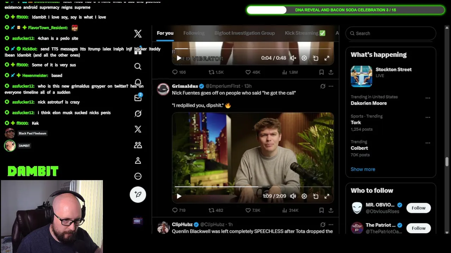Open Grimaldus profile avatar
This screenshot has height=253, width=451.
click(163, 89)
